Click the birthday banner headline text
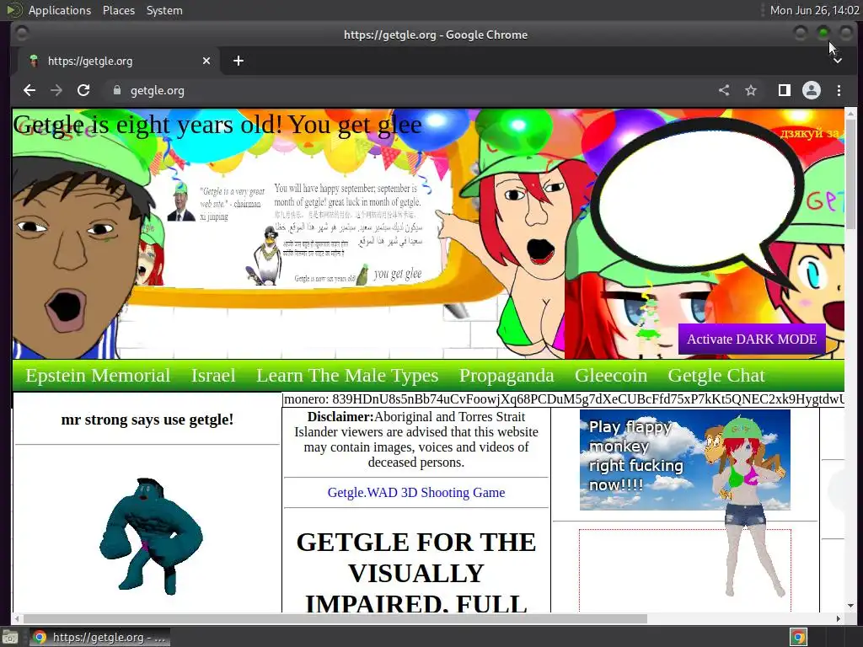This screenshot has width=863, height=647. point(217,125)
